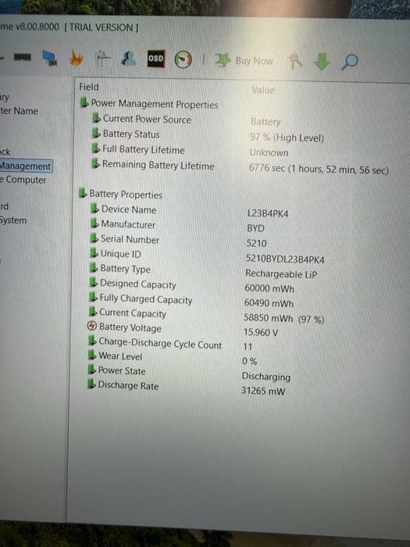Screen dimensions: 410x547
Task: Select the Remaining Battery Lifetime field
Action: tap(158, 165)
